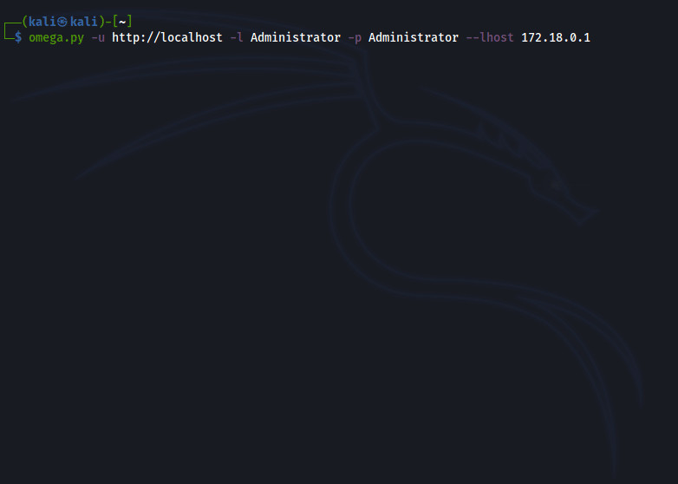This screenshot has width=678, height=484.
Task: Click the 'http://localhost' URL argument
Action: click(x=167, y=37)
